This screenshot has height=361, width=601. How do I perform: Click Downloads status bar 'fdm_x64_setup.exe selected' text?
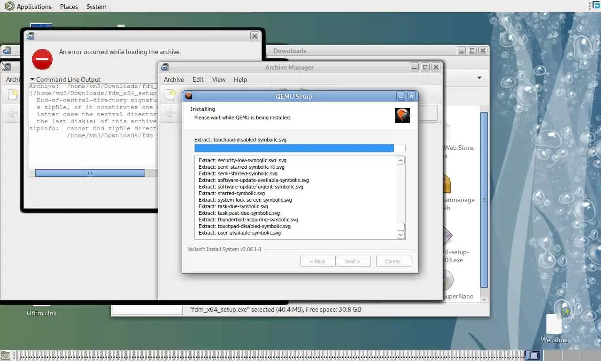[x=275, y=309]
